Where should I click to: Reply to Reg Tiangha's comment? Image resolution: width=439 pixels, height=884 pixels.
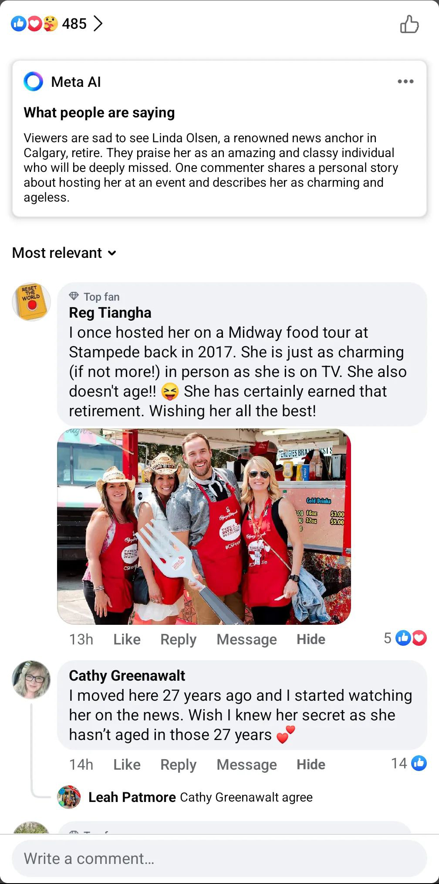(179, 639)
